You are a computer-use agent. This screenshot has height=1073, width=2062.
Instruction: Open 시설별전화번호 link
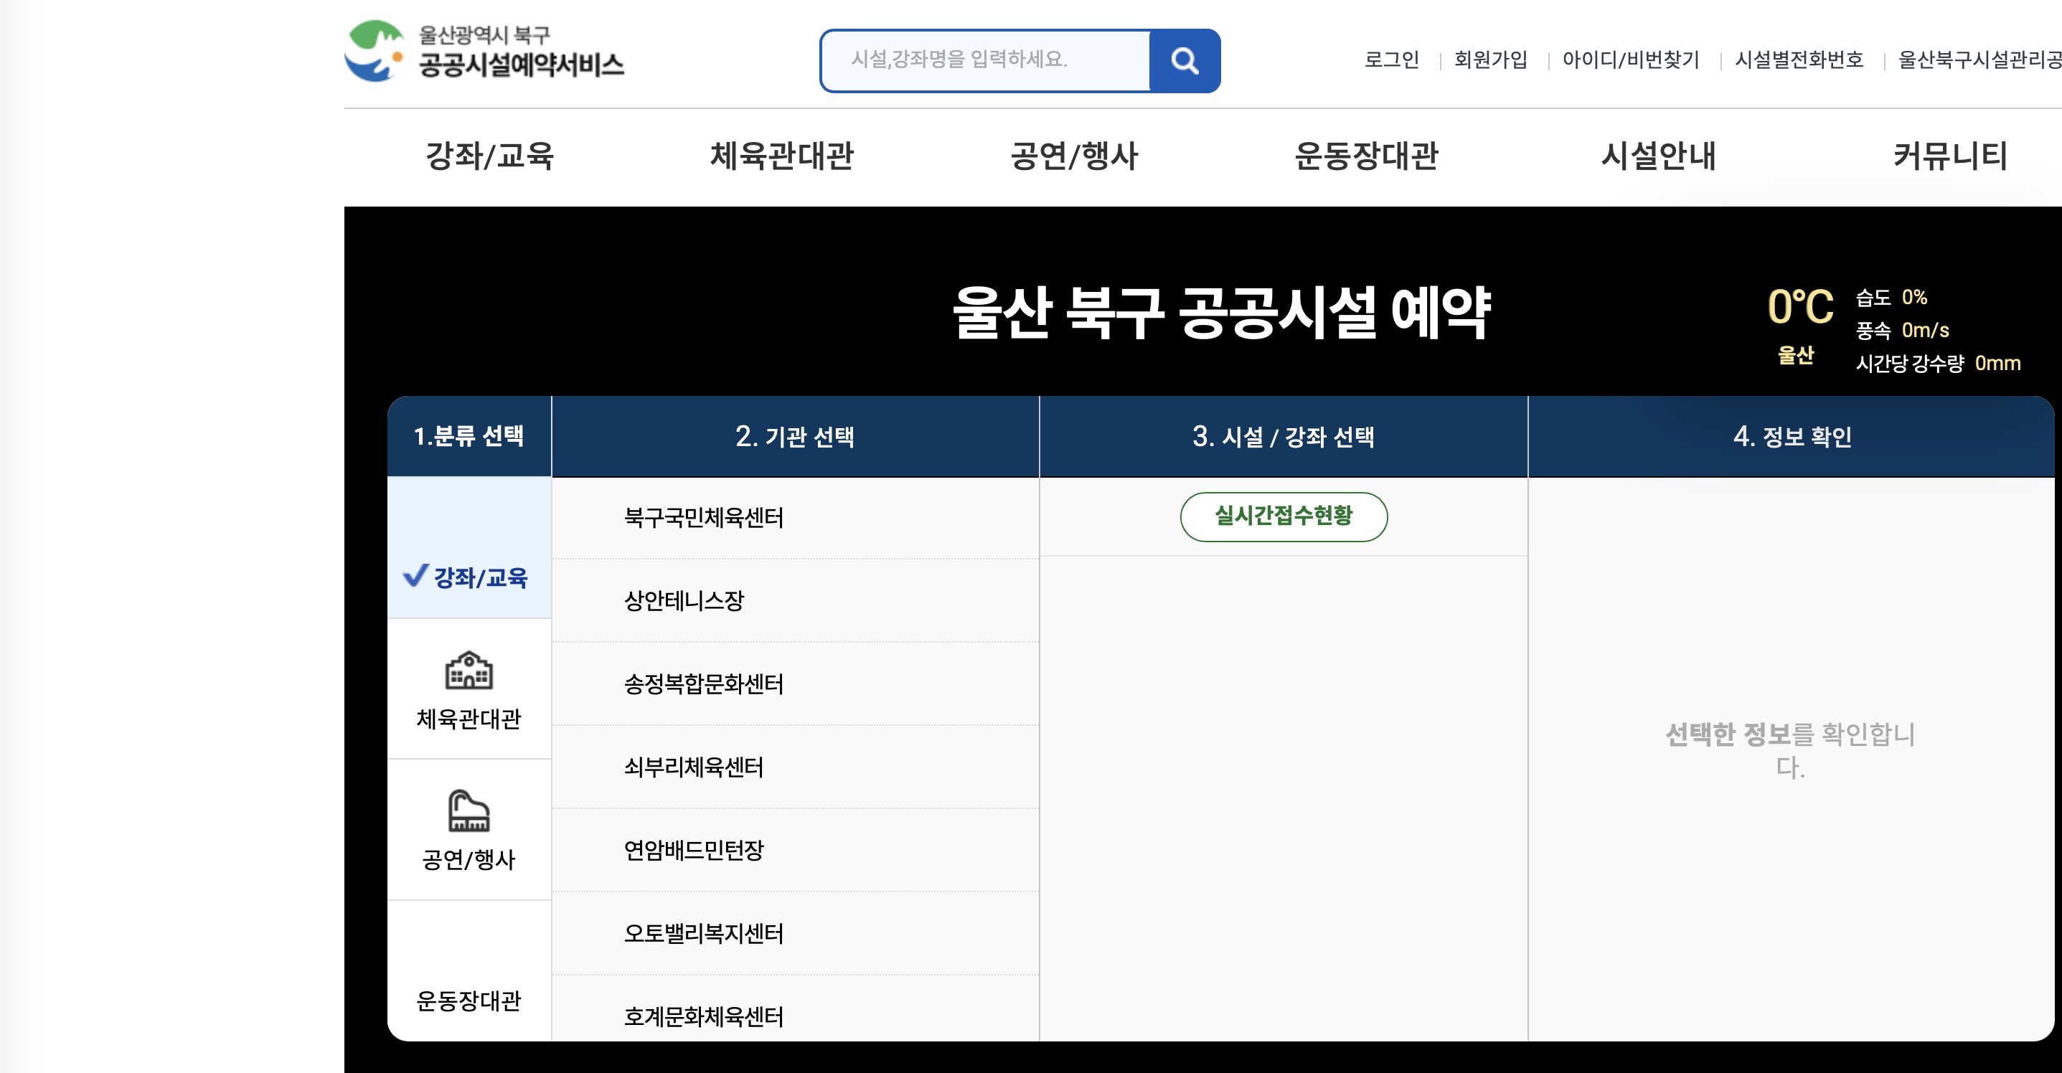tap(1799, 60)
